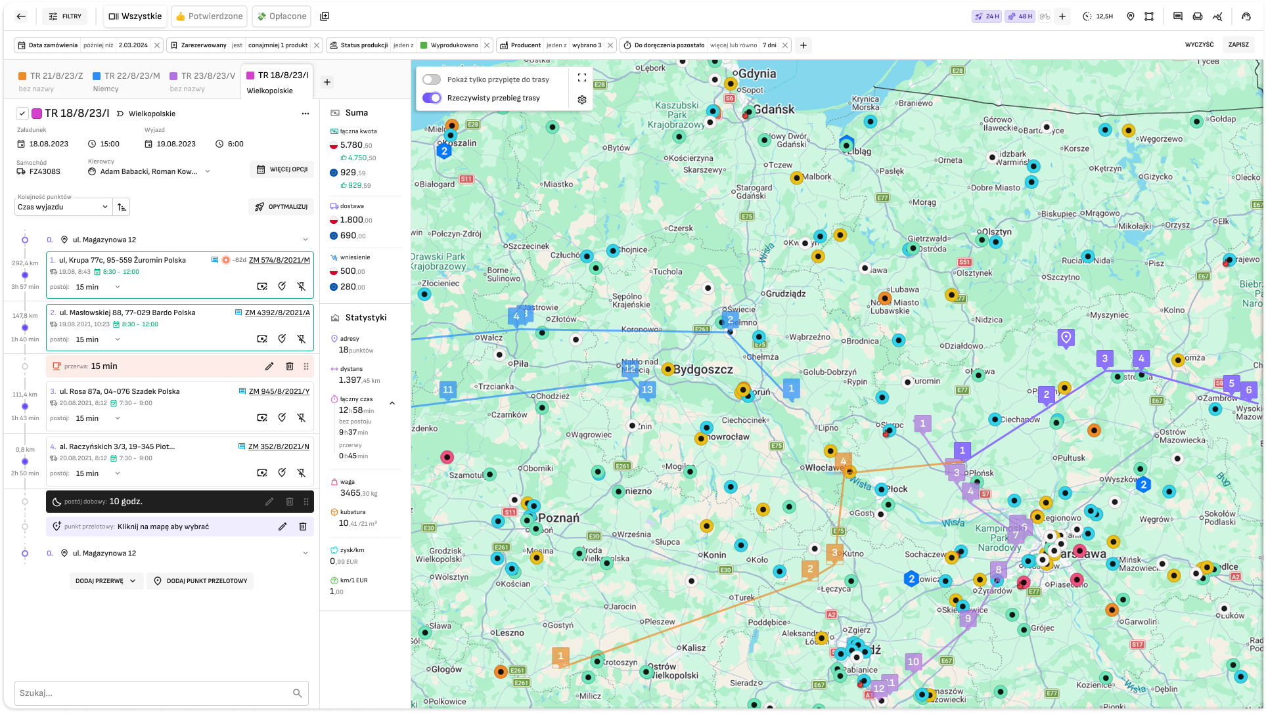Switch to the Wszystkie tab
This screenshot has width=1266, height=713.
(x=135, y=16)
